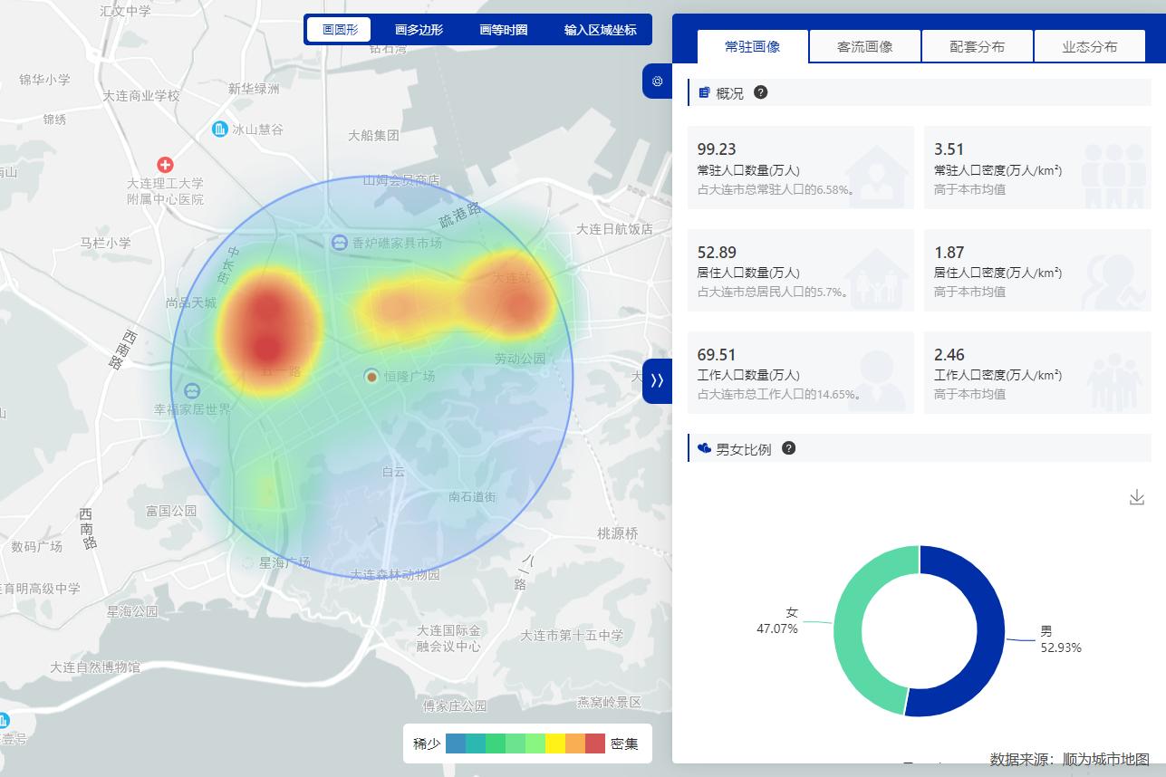Switch to the 常驻画像 tab
This screenshot has width=1166, height=777.
[753, 46]
